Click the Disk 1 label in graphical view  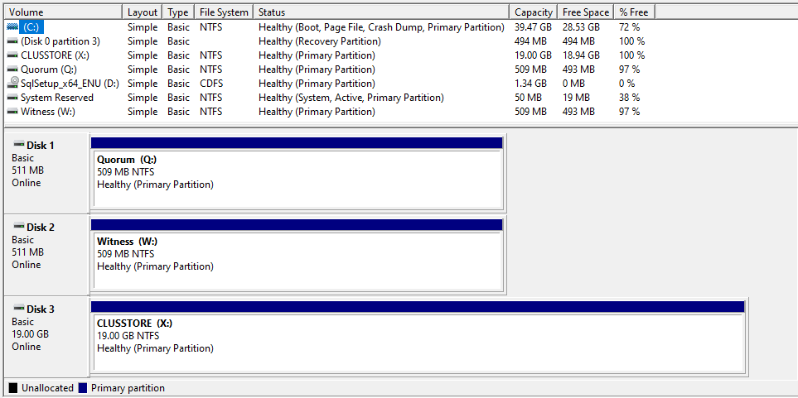pyautogui.click(x=41, y=146)
